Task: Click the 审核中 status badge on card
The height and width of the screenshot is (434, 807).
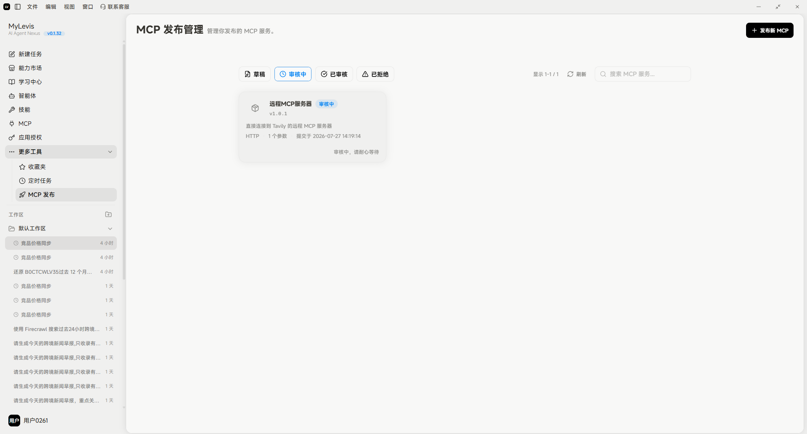Action: (327, 104)
